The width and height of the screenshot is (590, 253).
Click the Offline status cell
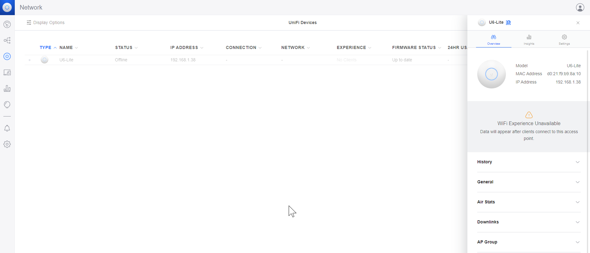click(x=121, y=60)
